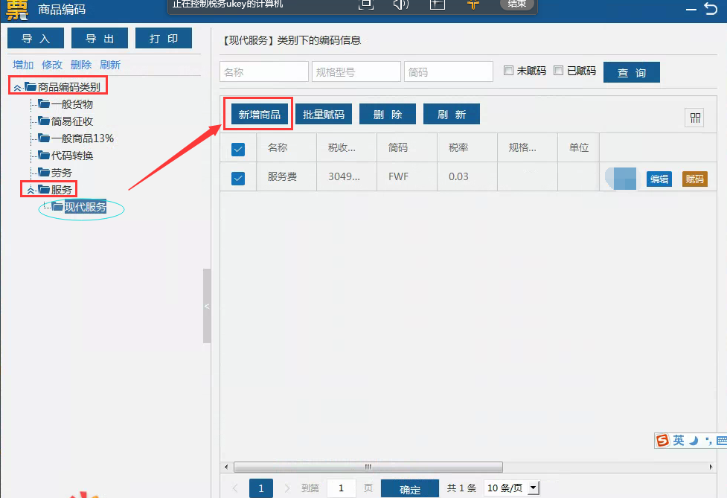The image size is (727, 498).
Task: Enable the 未赋码 filter checkbox
Action: (x=509, y=71)
